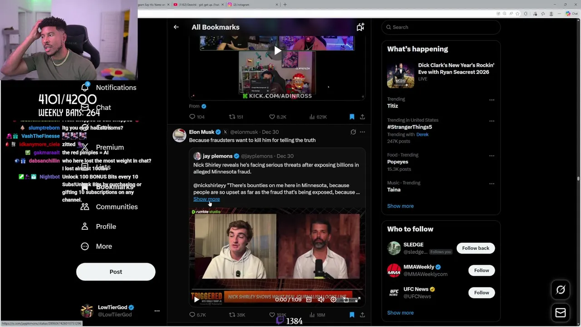Follow back SLEDGE
The height and width of the screenshot is (327, 581).
pos(476,248)
